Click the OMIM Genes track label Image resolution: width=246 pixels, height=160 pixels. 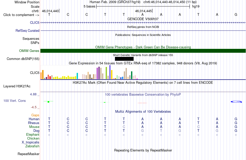tap(29, 51)
